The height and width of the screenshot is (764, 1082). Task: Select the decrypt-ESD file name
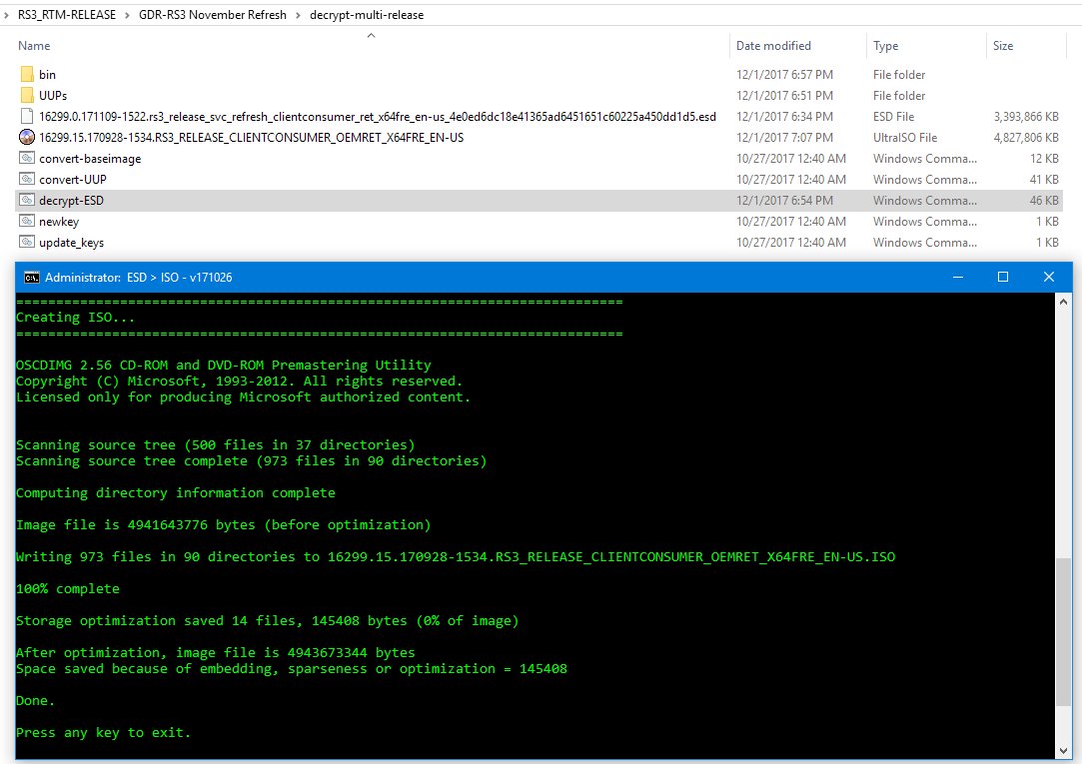pyautogui.click(x=71, y=201)
